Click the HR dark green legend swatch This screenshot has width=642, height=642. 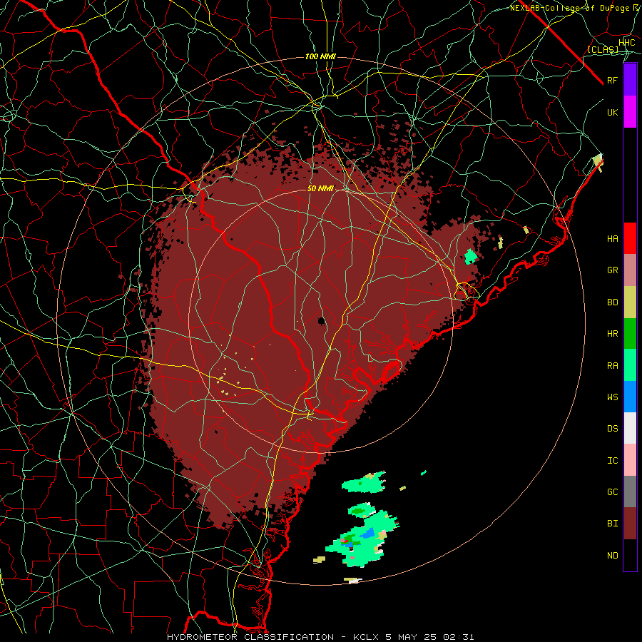click(630, 334)
